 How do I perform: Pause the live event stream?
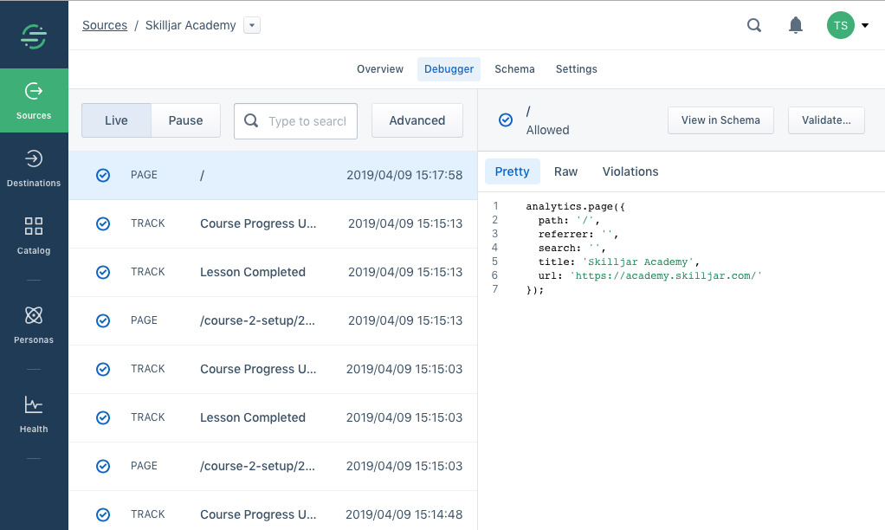(185, 120)
